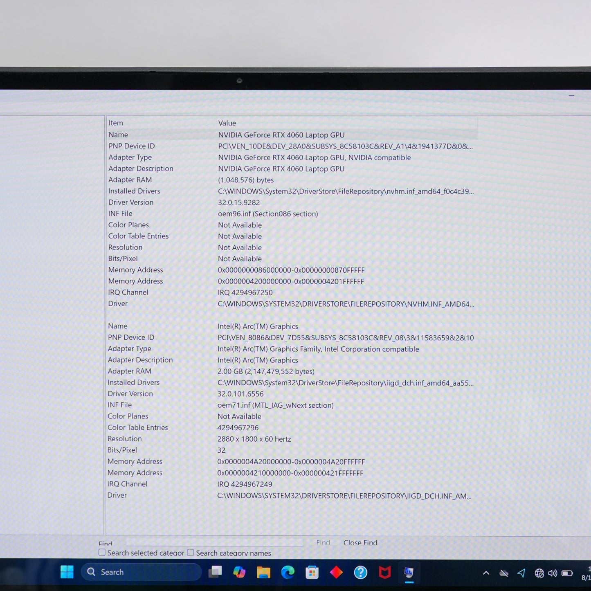Viewport: 591px width, 591px height.
Task: Click the magnifier icon in taskbar search
Action: pos(91,572)
